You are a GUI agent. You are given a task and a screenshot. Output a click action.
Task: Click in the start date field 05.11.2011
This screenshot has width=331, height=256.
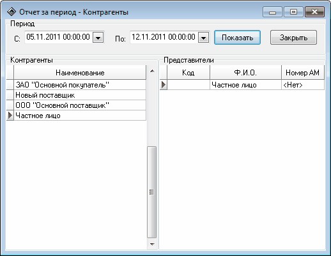point(58,37)
